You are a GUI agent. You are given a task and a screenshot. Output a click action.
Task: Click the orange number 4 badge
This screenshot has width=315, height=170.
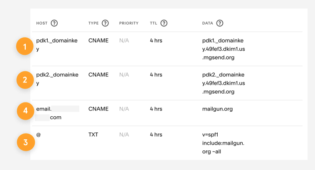25,111
